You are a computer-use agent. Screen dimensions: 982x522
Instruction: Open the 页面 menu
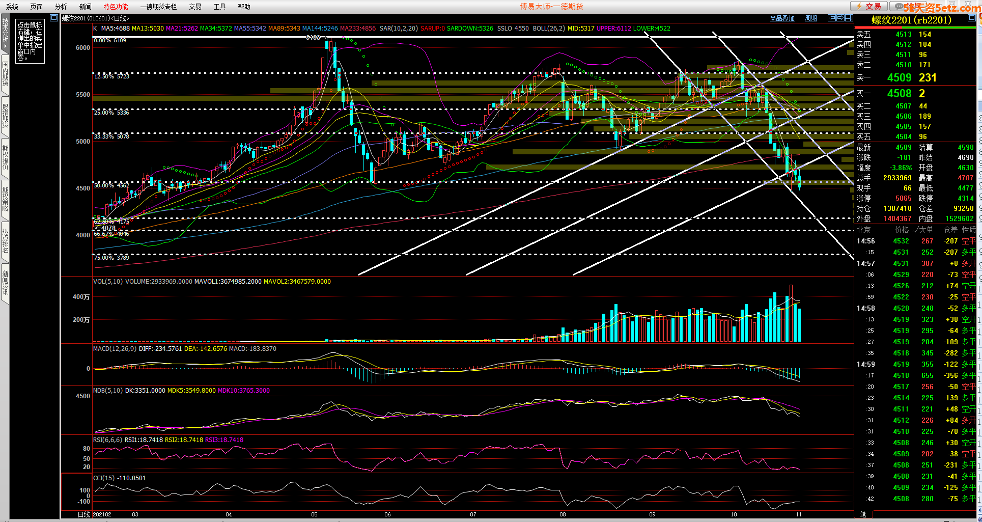36,7
